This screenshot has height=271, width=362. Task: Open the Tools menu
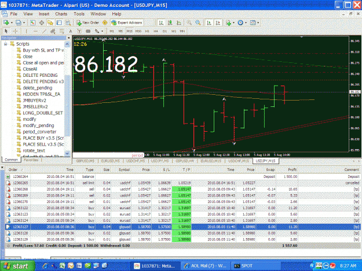(x=79, y=14)
